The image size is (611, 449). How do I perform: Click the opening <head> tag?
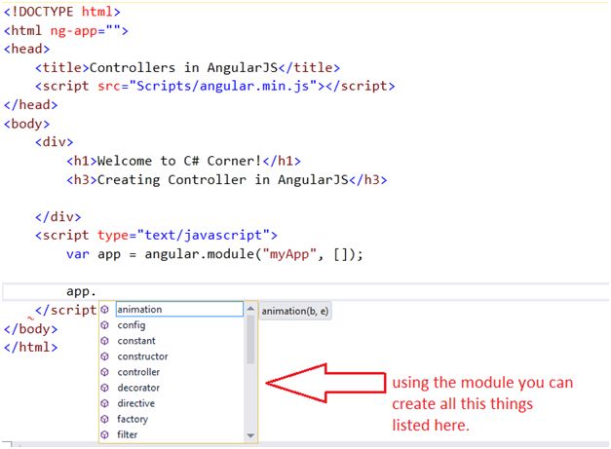click(27, 49)
